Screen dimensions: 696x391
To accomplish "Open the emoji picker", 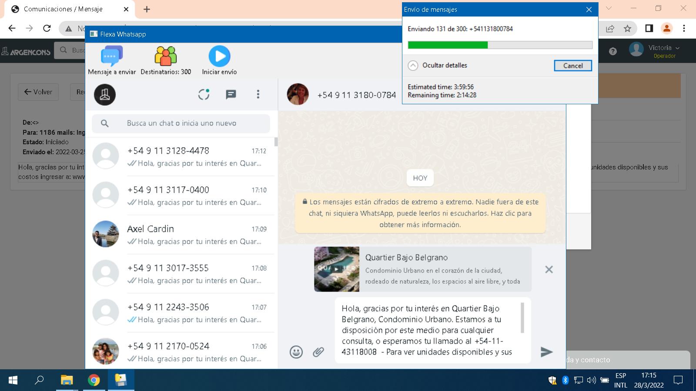I will click(x=296, y=352).
